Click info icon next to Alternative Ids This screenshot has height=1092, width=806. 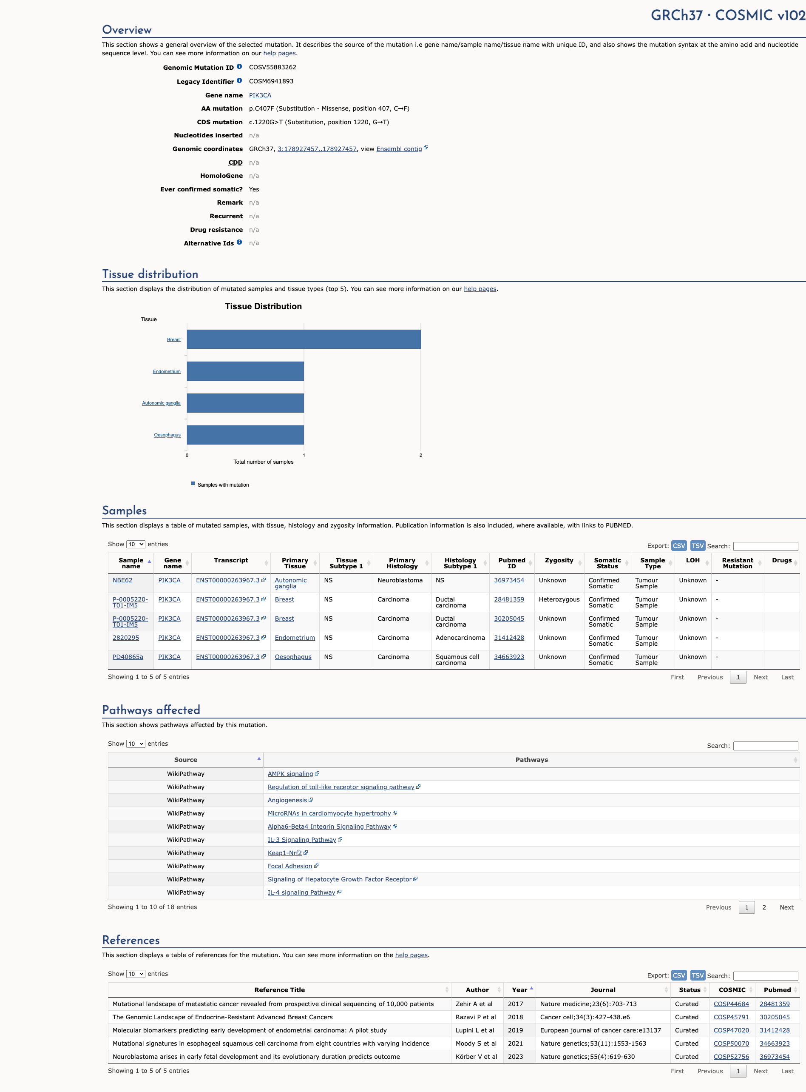tap(239, 242)
